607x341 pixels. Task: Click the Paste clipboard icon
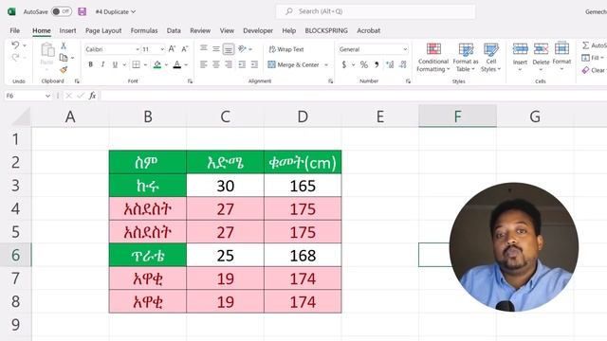(47, 50)
